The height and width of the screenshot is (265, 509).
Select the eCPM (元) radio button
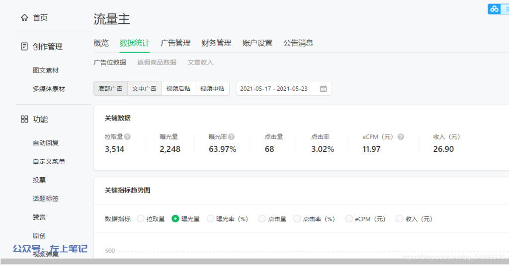pos(349,219)
